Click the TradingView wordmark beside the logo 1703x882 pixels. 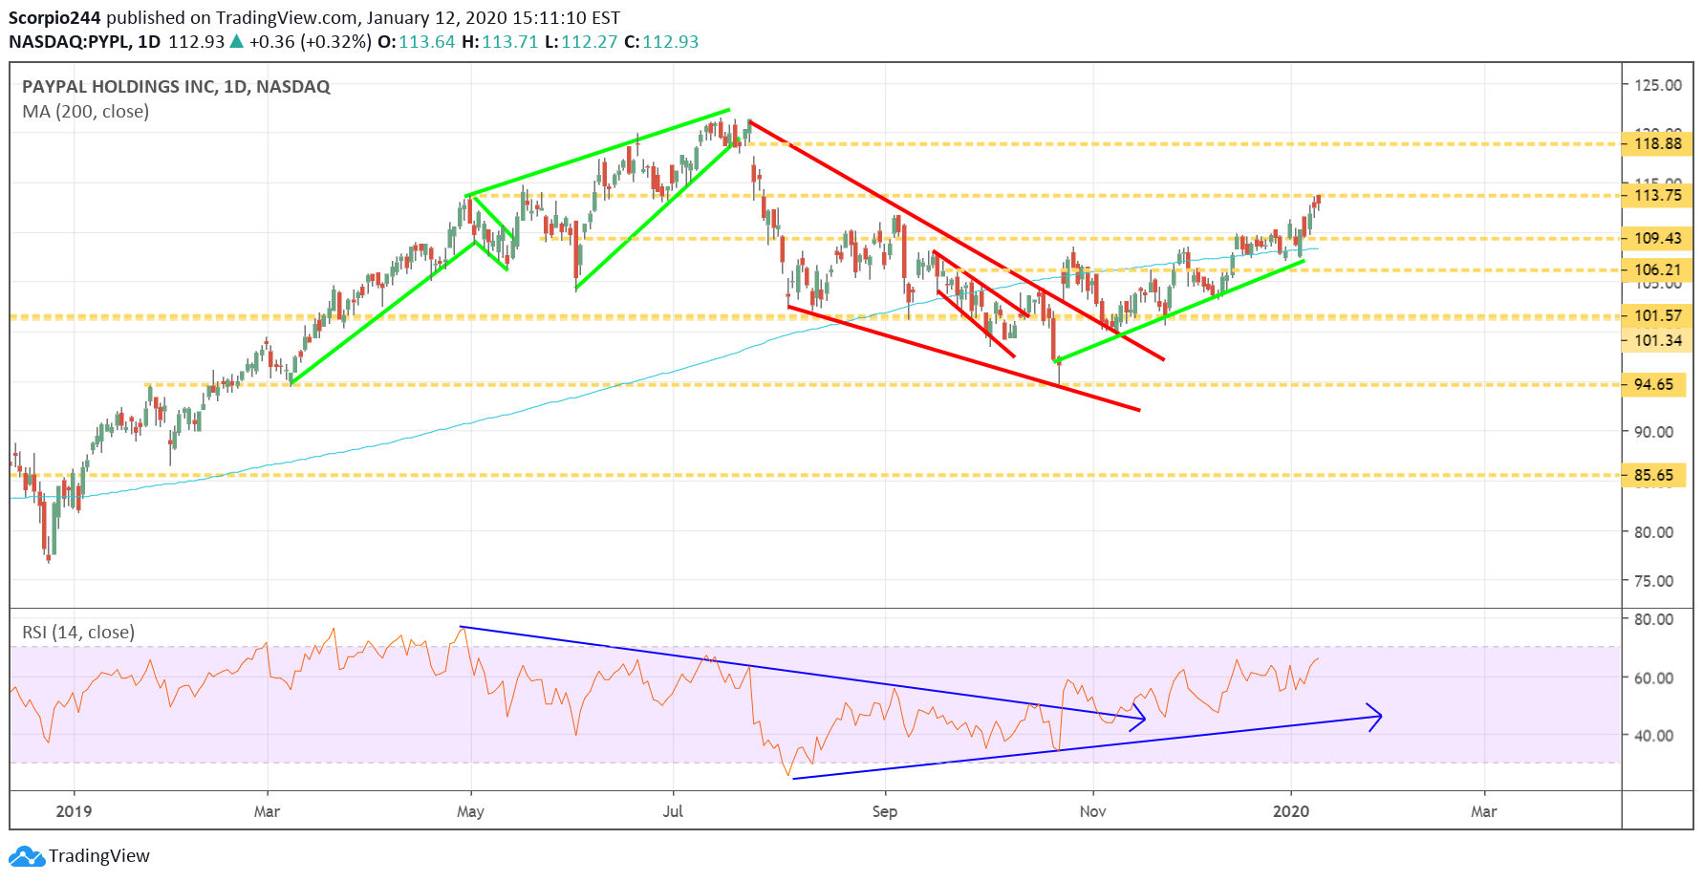[x=99, y=856]
